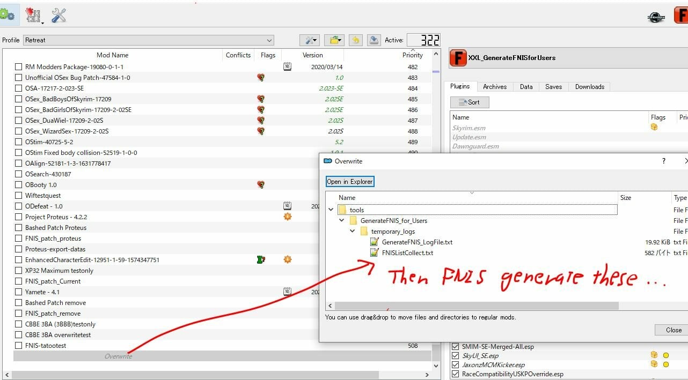Click the calendar icon on RM Modders Package row
The width and height of the screenshot is (688, 380).
[288, 67]
